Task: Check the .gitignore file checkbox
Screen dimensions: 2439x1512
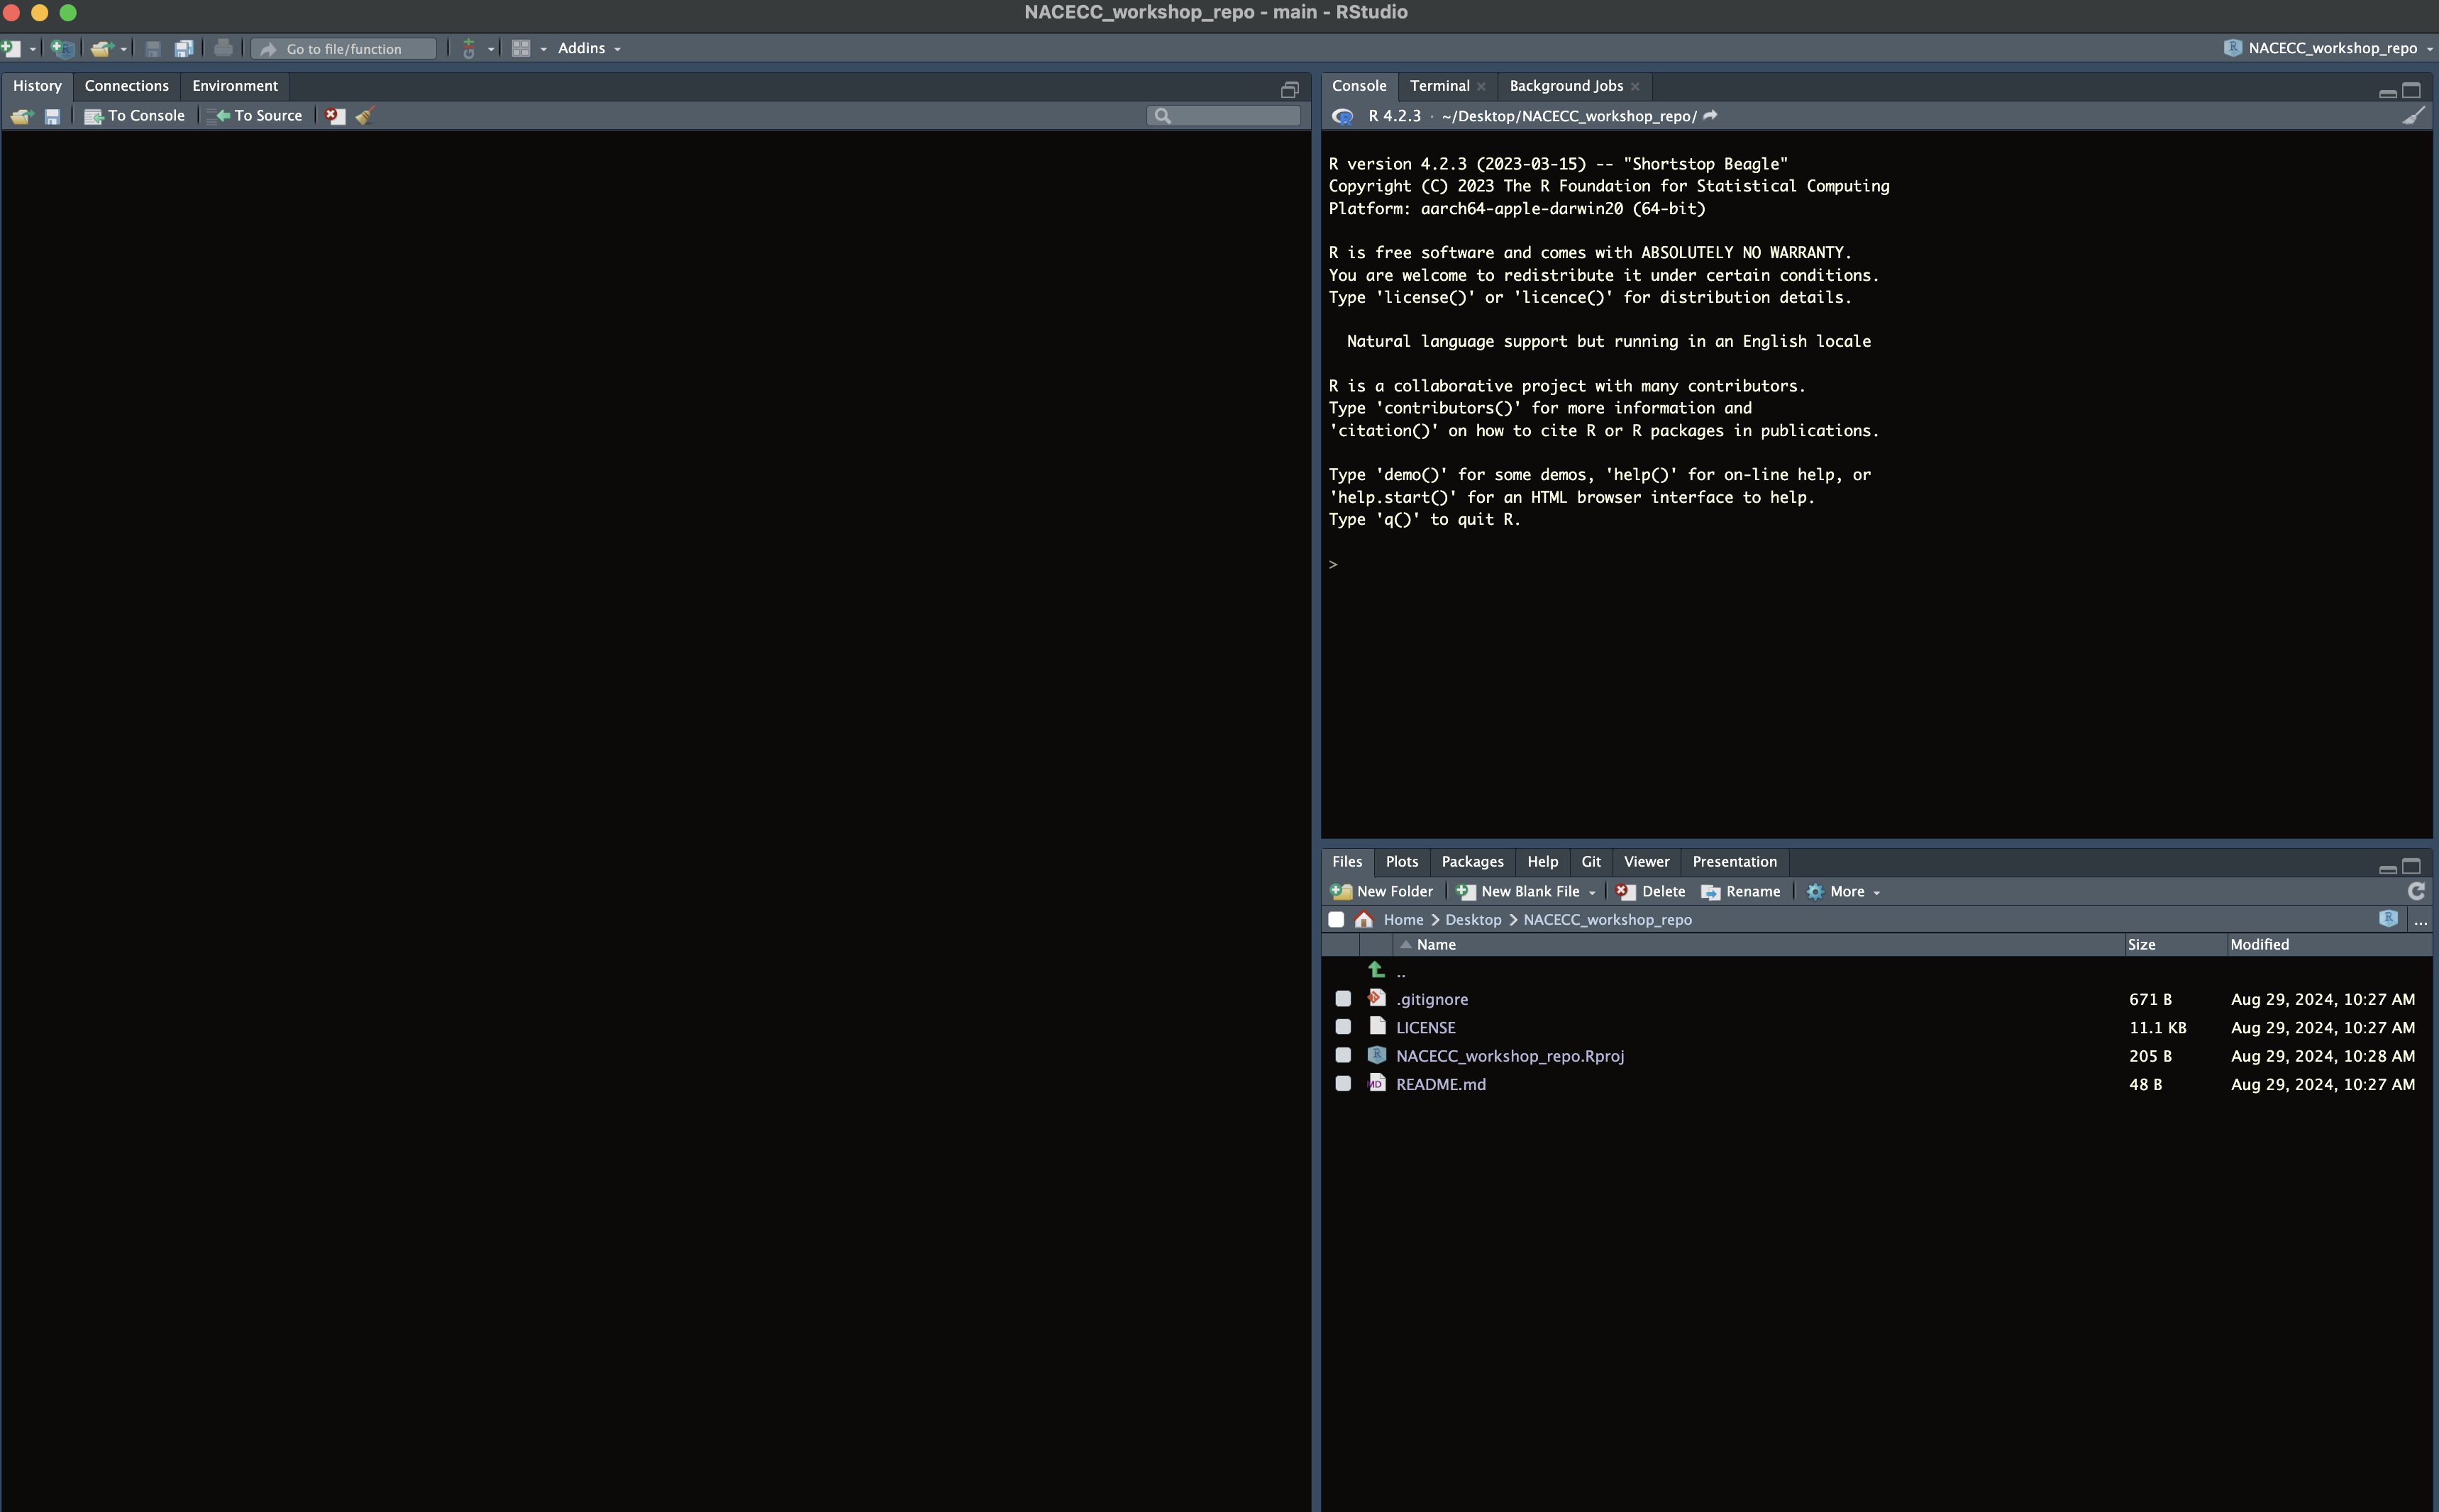Action: (1343, 999)
